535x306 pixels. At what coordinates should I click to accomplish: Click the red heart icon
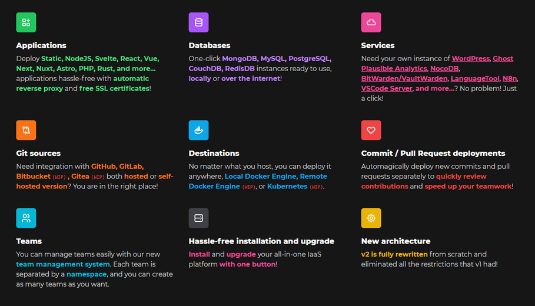(371, 130)
